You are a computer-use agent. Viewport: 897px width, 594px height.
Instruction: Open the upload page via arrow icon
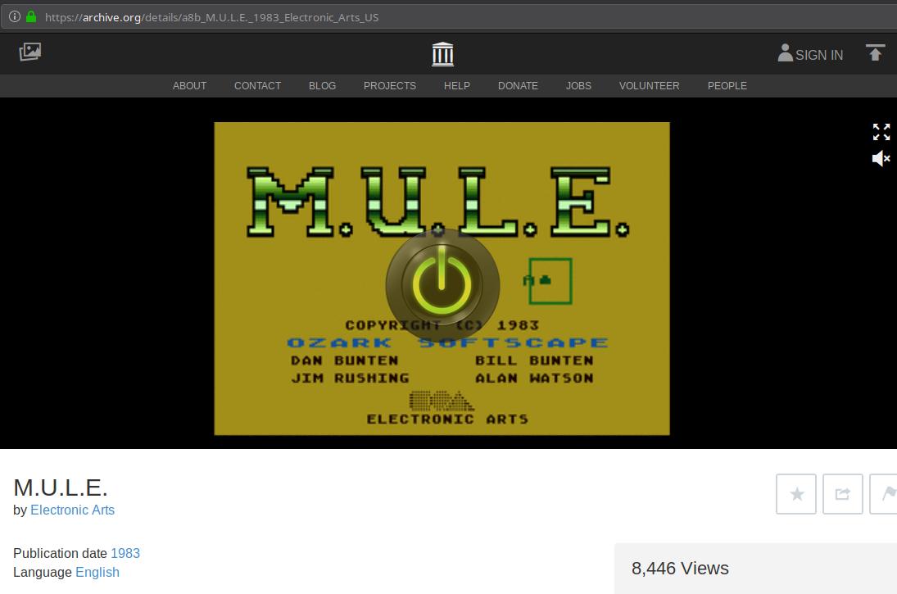875,52
